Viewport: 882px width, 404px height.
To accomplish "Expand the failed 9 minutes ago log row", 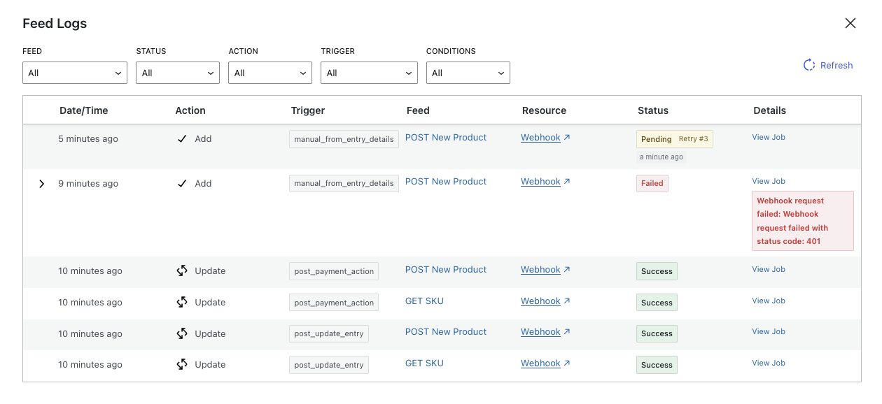I will click(x=41, y=184).
